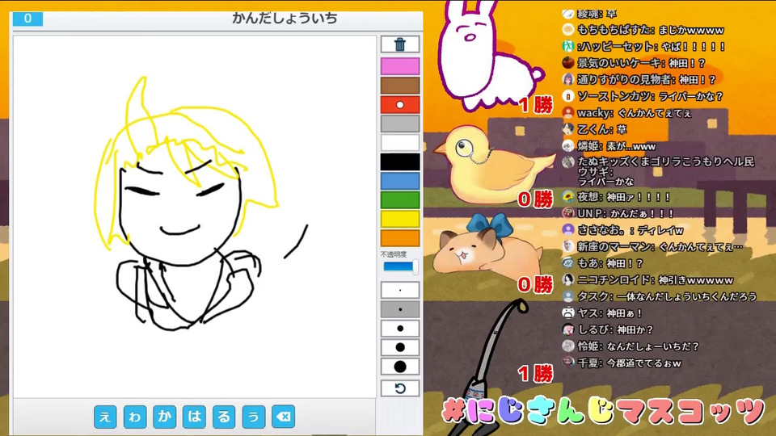The image size is (776, 436).
Task: Click chat message ニコチンロイド: 神引きwwwww
Action: click(x=647, y=280)
